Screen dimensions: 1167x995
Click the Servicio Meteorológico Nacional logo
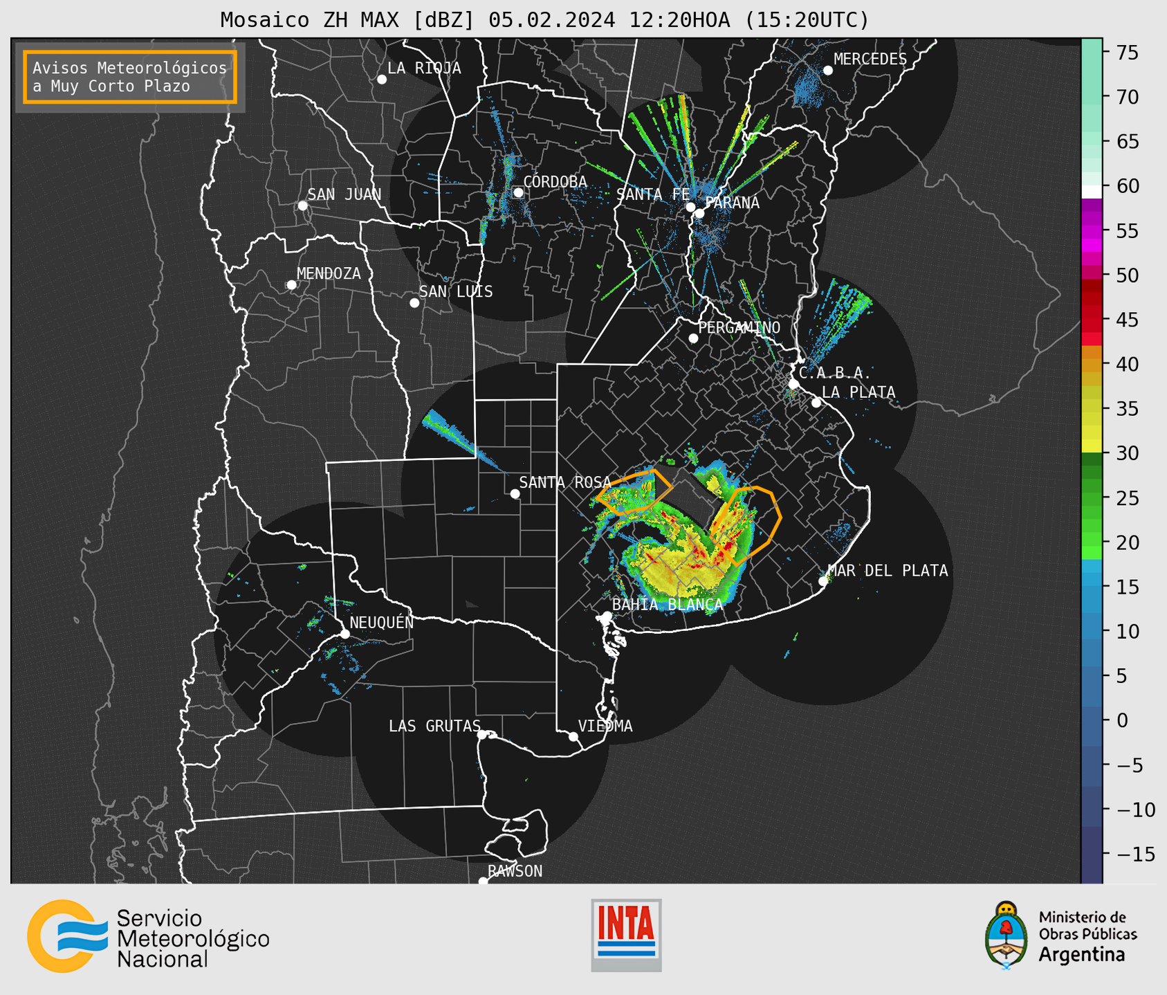[x=68, y=936]
